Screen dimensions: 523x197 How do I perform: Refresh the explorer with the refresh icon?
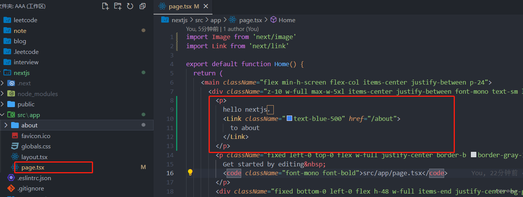130,6
